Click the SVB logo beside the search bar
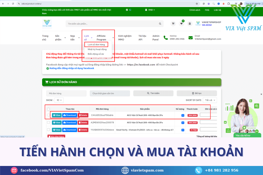Viewport: 263px width, 175px height. click(47, 24)
